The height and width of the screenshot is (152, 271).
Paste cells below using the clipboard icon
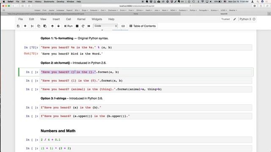pyautogui.click(x=45, y=26)
